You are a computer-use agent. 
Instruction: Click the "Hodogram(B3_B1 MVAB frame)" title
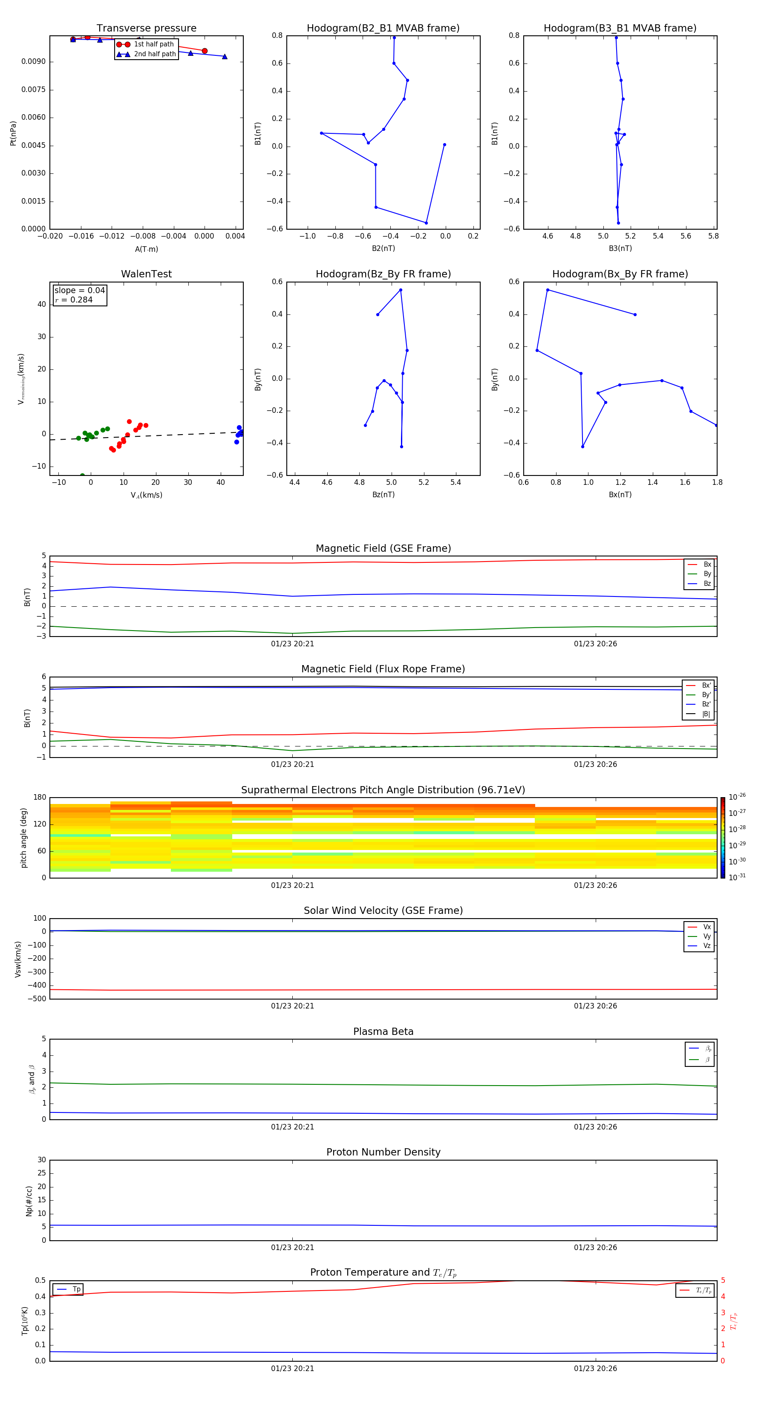(620, 29)
